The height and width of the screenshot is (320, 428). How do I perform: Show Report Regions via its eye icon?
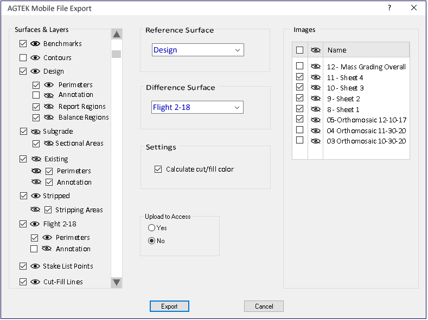49,107
